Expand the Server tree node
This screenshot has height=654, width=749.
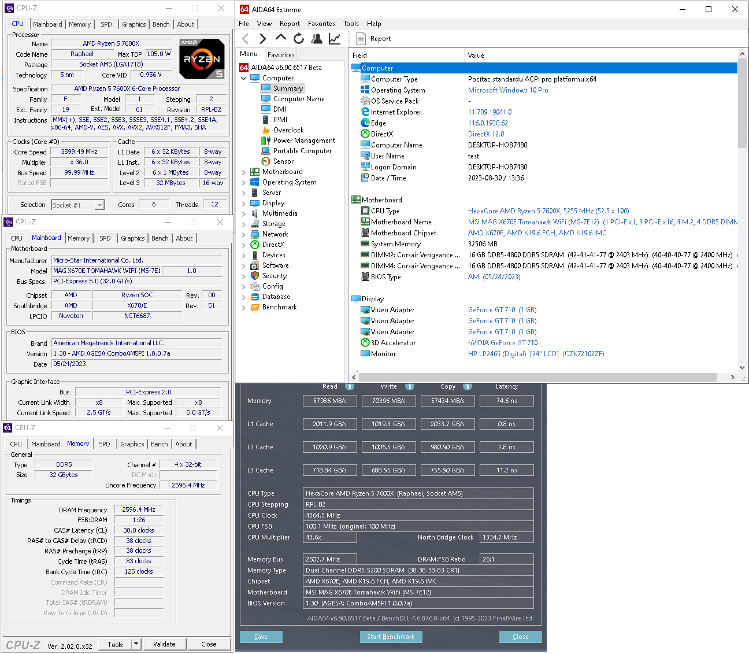[x=244, y=193]
